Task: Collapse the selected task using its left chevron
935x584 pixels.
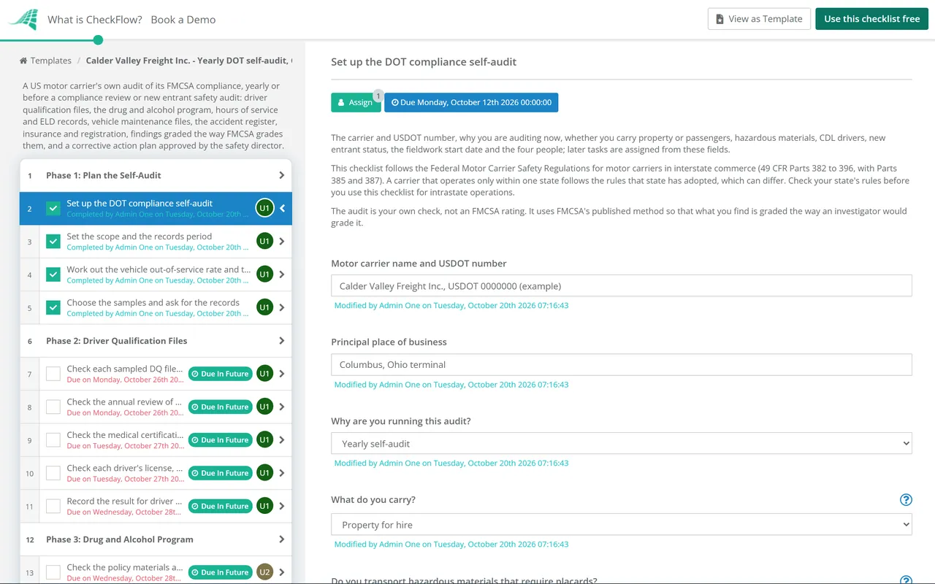Action: [x=283, y=208]
